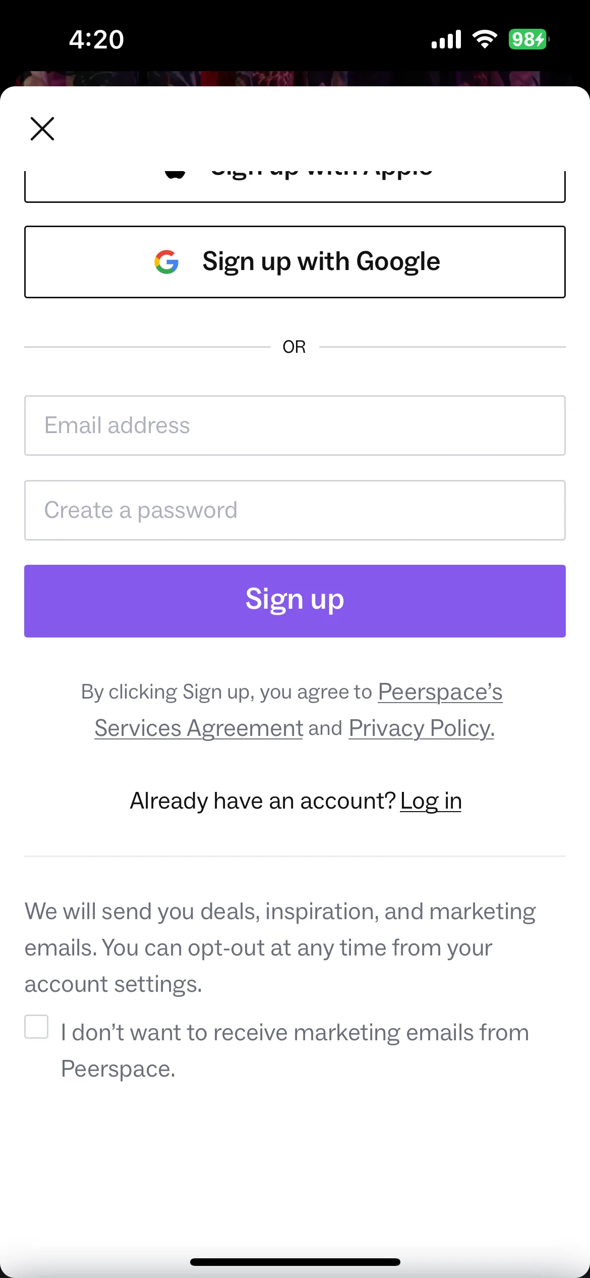Tap the 4:20 clock in status bar

tap(96, 39)
